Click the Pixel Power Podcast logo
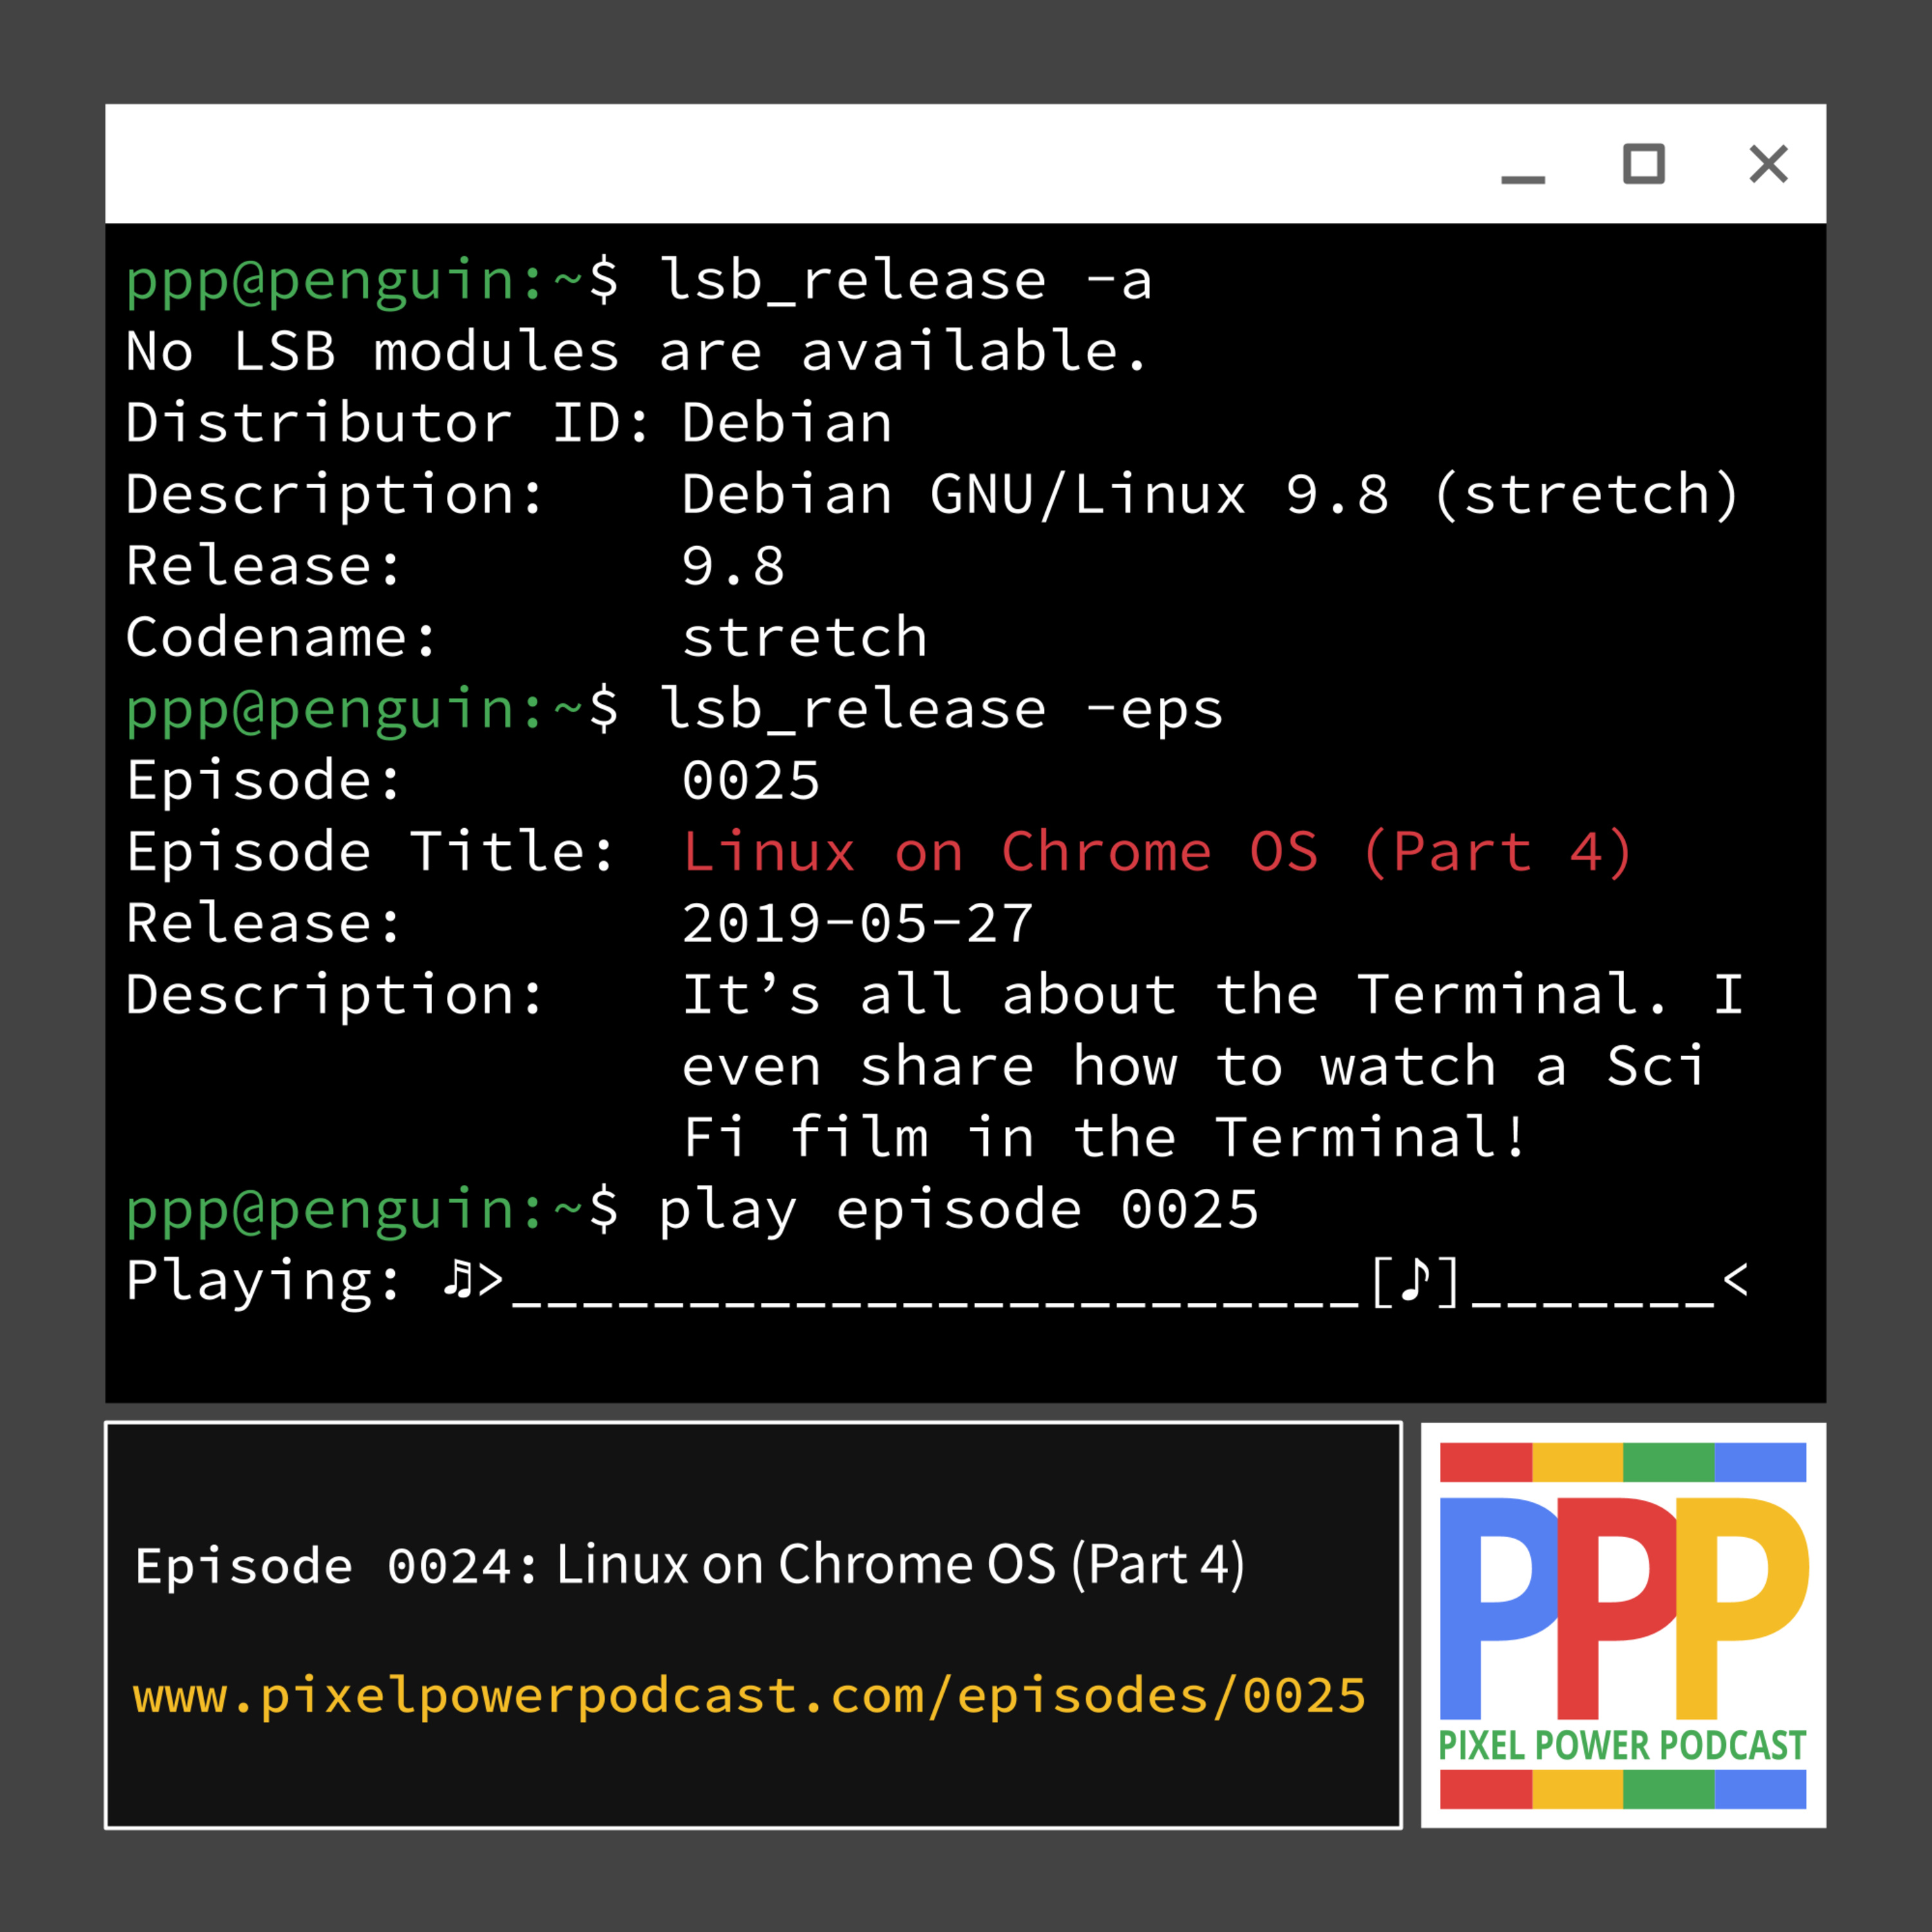1932x1932 pixels. pos(1623,1625)
